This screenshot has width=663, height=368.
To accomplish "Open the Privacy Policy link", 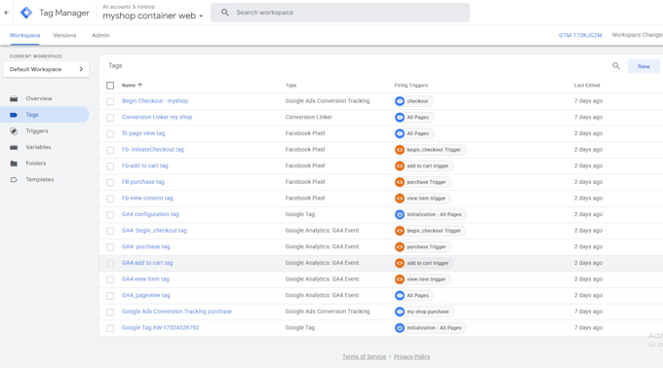I will [x=411, y=357].
